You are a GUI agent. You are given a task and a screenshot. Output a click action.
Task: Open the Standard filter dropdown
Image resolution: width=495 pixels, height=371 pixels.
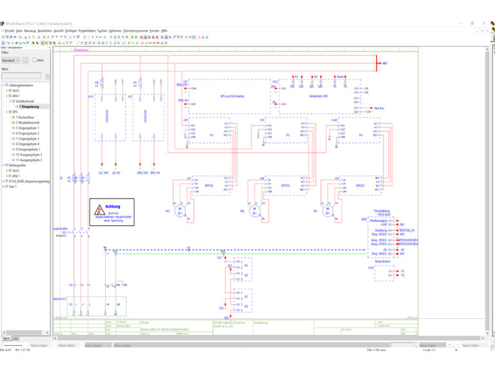[11, 61]
